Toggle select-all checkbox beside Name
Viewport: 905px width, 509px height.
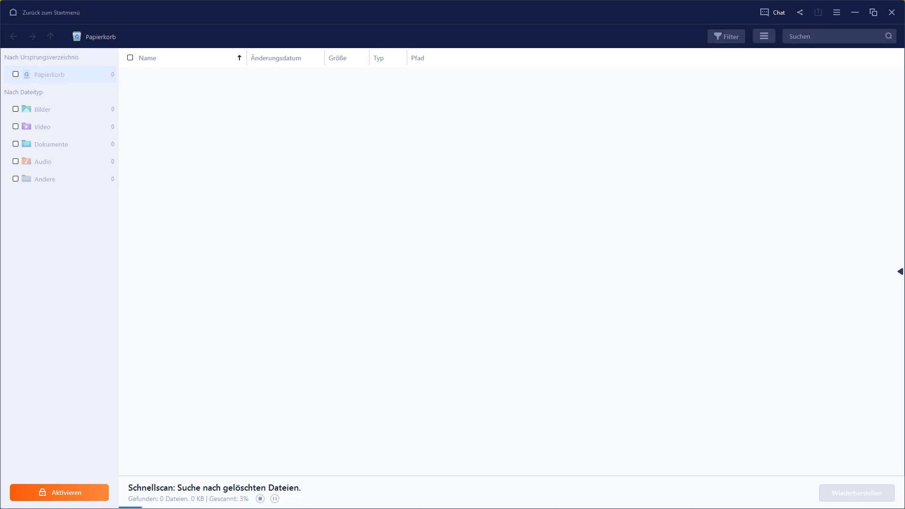pos(130,57)
